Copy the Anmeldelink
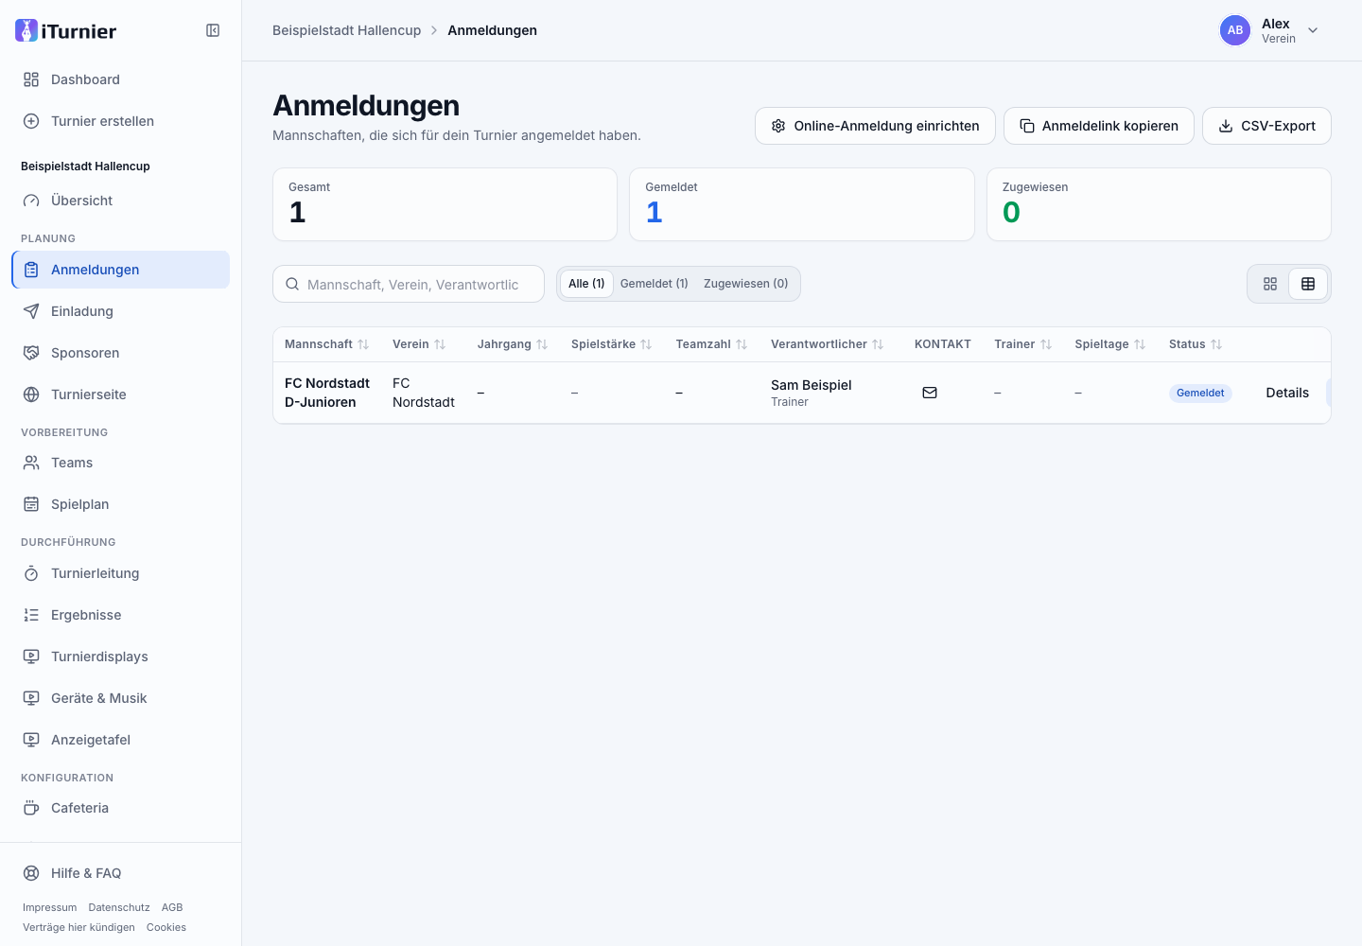 (1099, 126)
